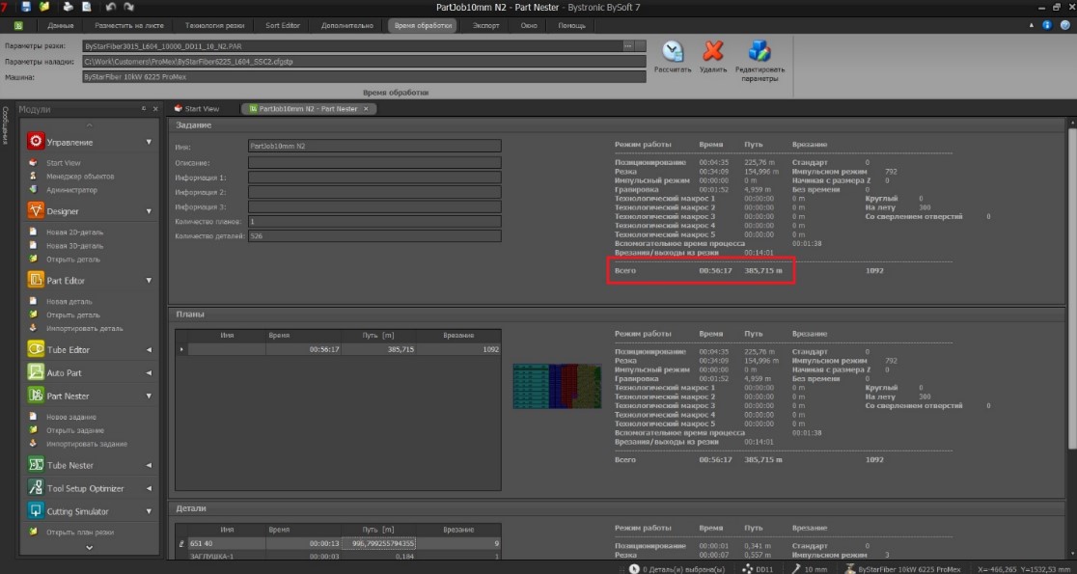This screenshot has height=574, width=1077.
Task: Collapse the Part Nester section arrow
Action: point(149,396)
